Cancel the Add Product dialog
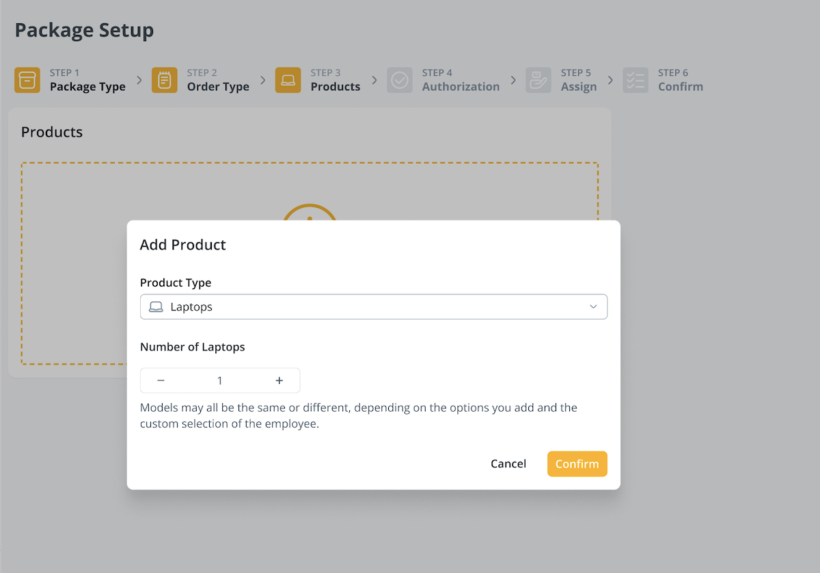Viewport: 820px width, 573px height. [x=508, y=464]
